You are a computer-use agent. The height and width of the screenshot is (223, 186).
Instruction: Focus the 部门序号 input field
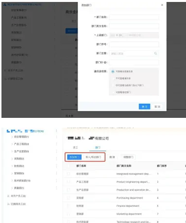tap(134, 44)
